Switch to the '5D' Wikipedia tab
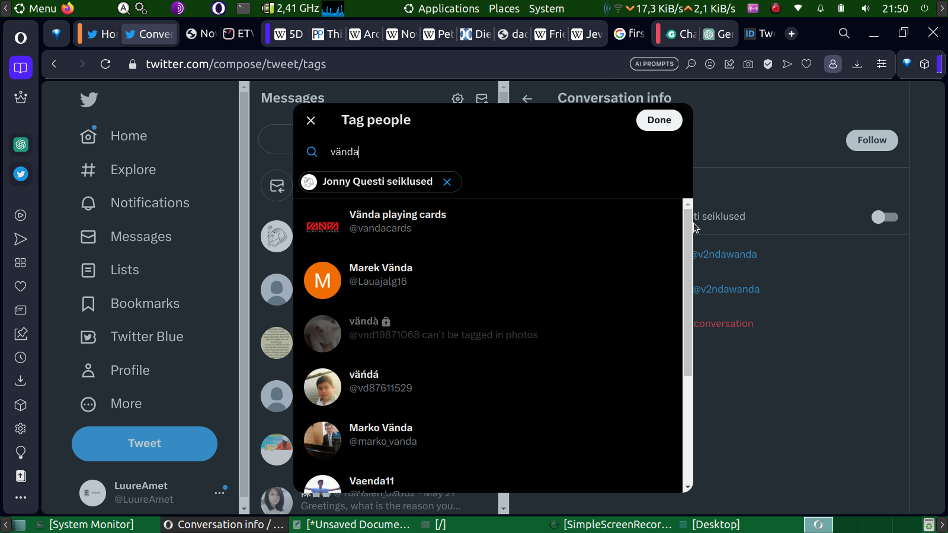 click(x=289, y=34)
